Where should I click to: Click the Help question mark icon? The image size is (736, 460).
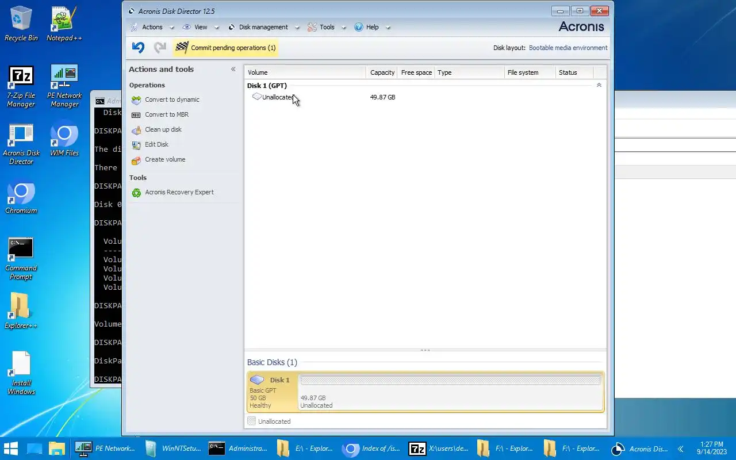point(359,27)
